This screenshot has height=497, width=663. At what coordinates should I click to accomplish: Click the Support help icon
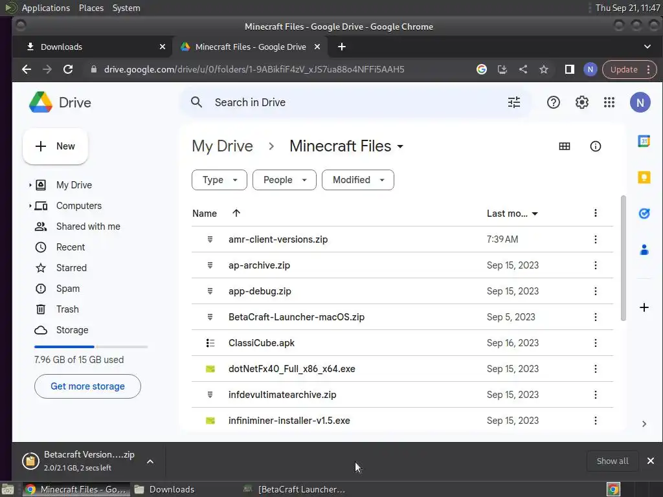[x=554, y=102]
